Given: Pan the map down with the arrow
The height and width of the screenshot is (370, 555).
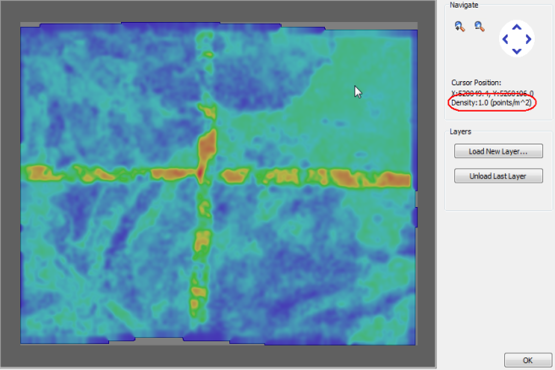Looking at the screenshot, I should coord(517,52).
